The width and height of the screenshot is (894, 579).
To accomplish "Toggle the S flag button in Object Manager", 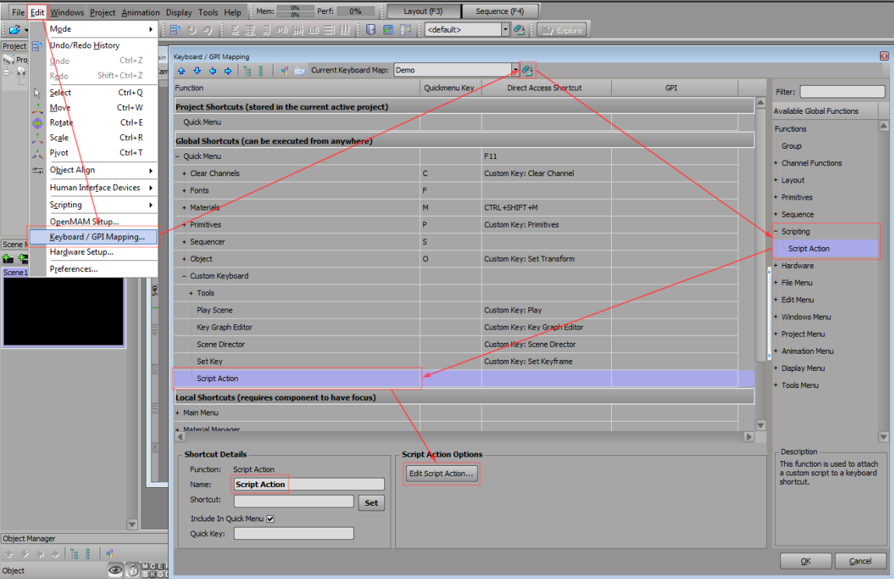I will click(145, 574).
